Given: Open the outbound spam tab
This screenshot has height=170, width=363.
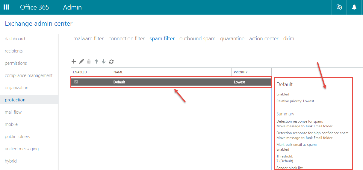Looking at the screenshot, I should [x=197, y=38].
